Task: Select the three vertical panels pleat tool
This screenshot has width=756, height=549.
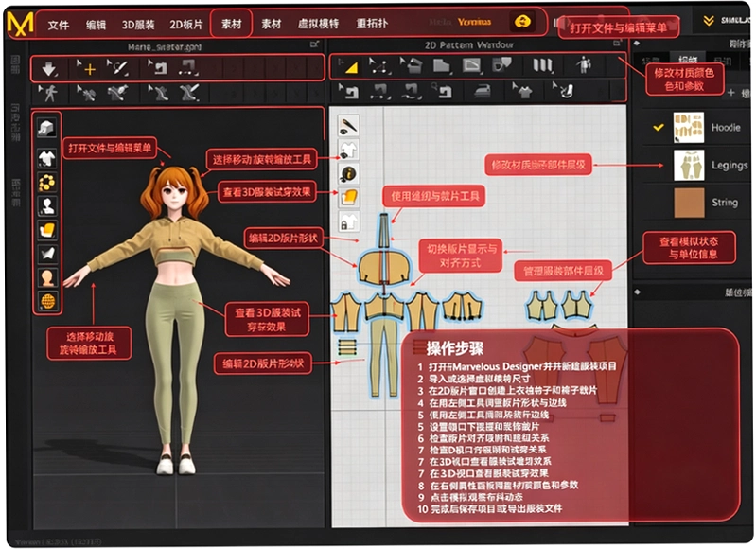Action: pyautogui.click(x=542, y=65)
